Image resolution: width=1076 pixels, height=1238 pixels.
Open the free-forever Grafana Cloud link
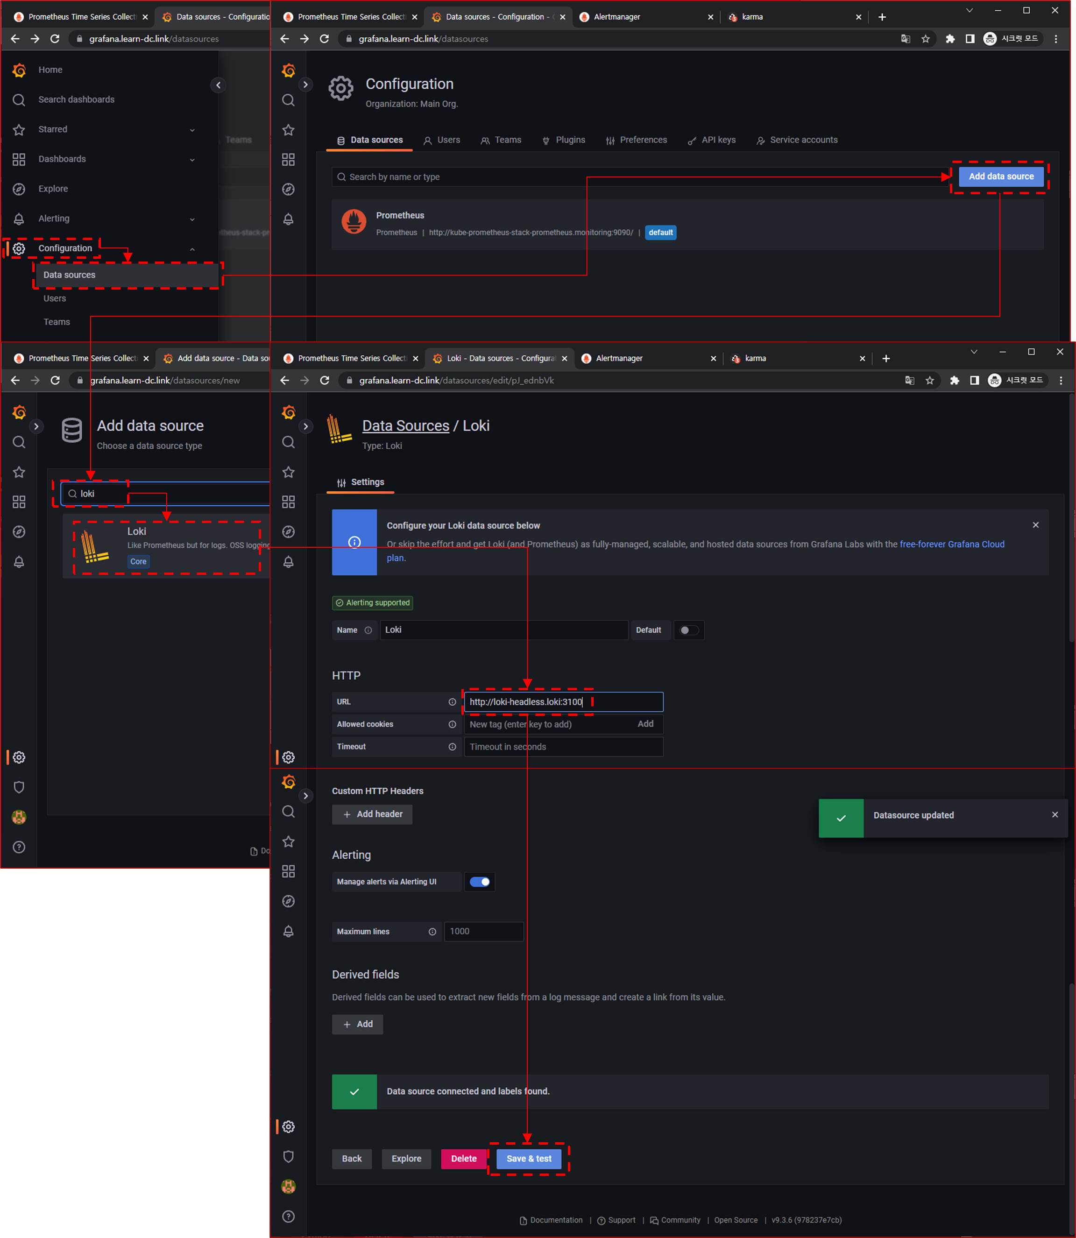click(x=952, y=544)
